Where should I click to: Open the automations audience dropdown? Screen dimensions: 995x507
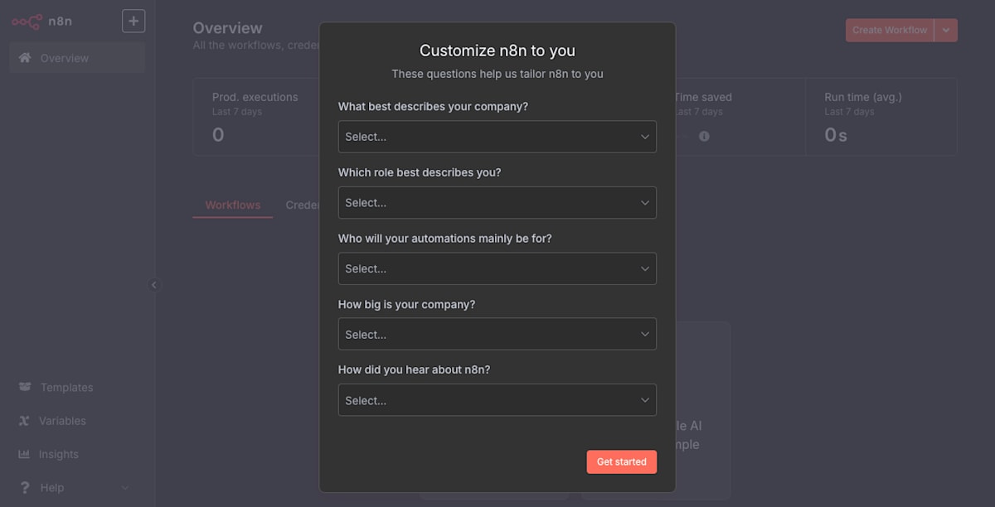(498, 268)
